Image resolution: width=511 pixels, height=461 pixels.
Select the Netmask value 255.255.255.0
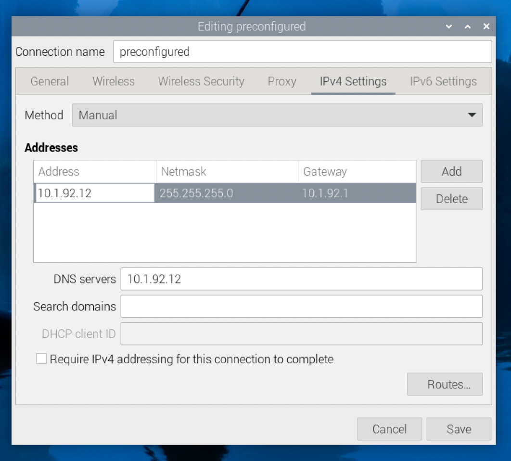(x=226, y=192)
